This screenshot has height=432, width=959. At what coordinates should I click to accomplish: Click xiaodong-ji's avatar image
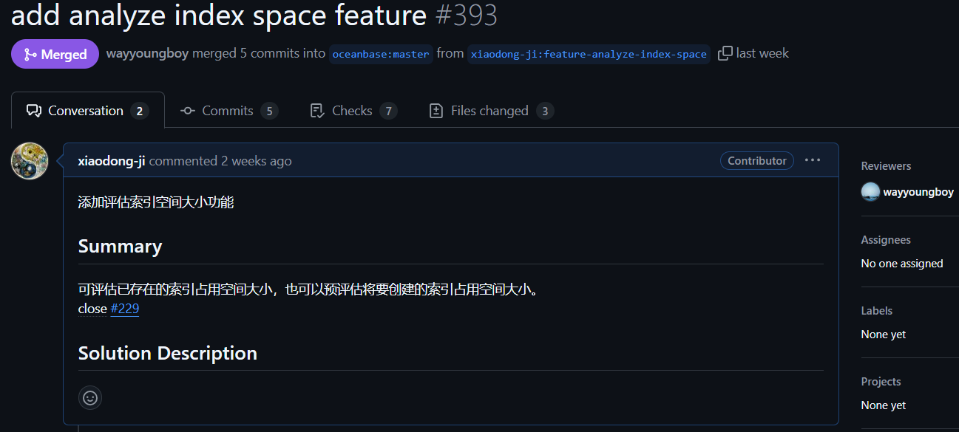point(30,161)
